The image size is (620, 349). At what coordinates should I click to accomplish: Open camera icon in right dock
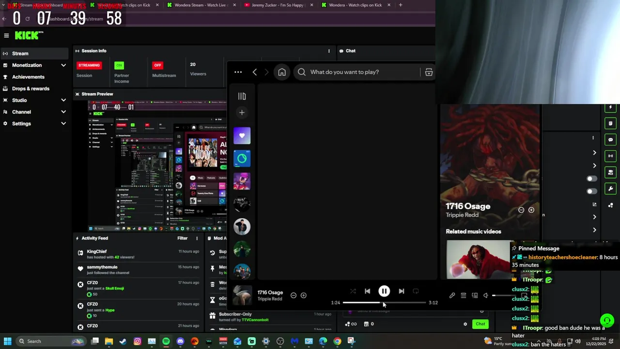point(610,173)
